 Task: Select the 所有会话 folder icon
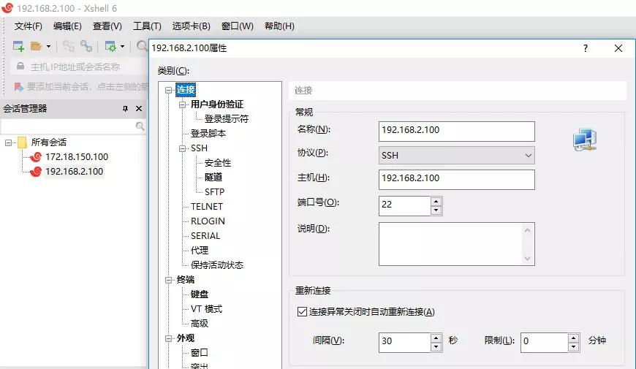pyautogui.click(x=23, y=142)
